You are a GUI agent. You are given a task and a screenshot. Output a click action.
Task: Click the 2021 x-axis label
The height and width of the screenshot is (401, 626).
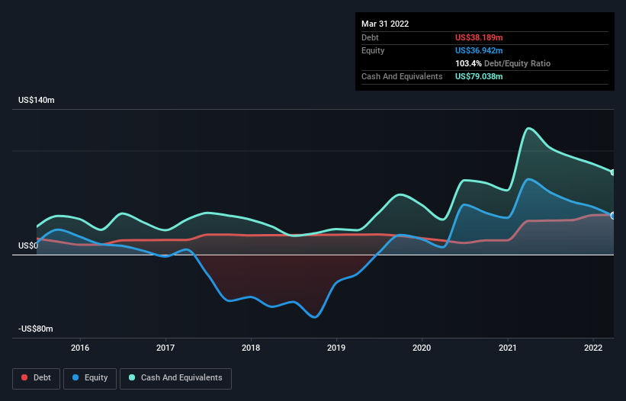pyautogui.click(x=508, y=348)
